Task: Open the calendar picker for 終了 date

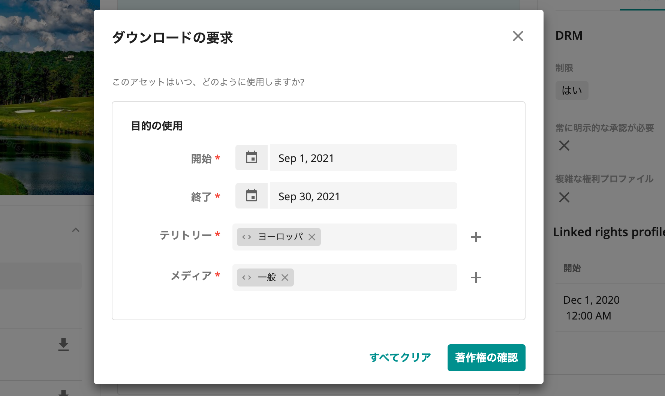Action: pos(252,196)
